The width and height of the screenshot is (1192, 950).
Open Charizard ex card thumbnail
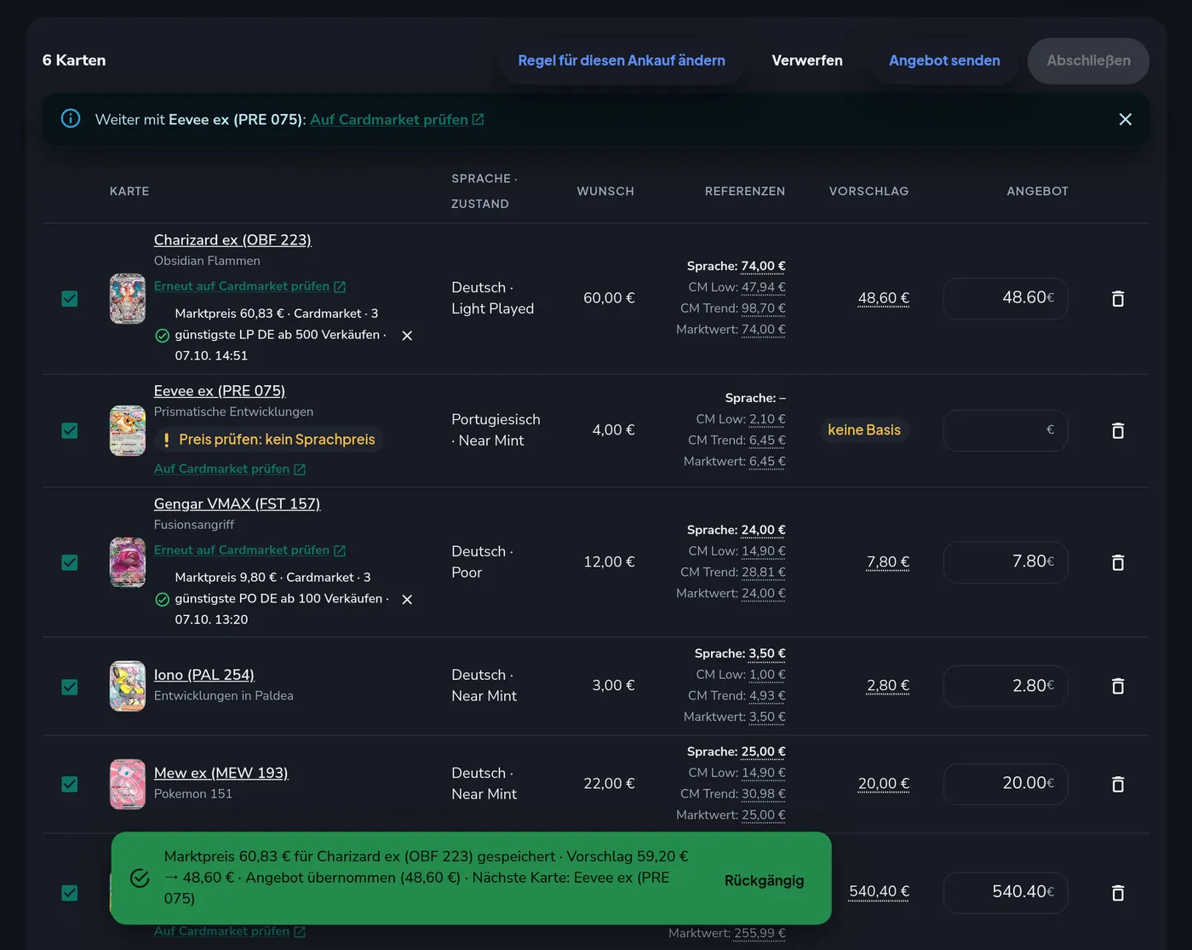[128, 299]
